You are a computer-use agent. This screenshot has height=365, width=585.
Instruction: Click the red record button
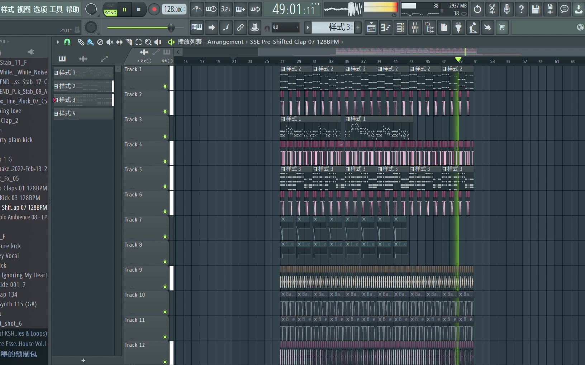pyautogui.click(x=154, y=10)
